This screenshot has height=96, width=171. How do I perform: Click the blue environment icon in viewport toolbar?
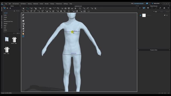click(x=23, y=37)
